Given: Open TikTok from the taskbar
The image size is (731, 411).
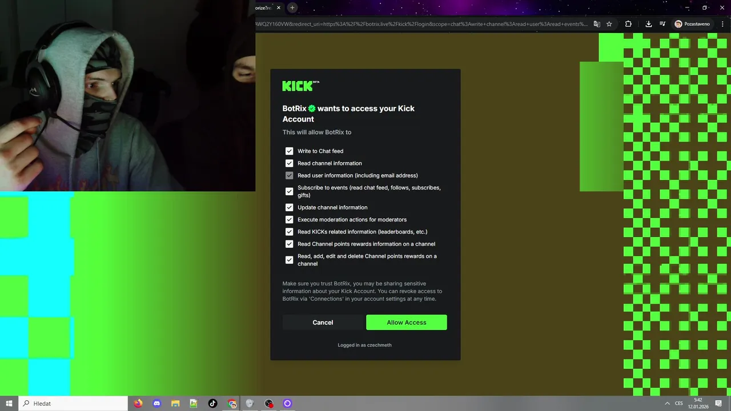Looking at the screenshot, I should (x=212, y=404).
